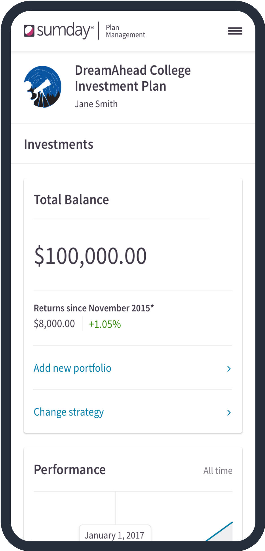This screenshot has width=265, height=551.
Task: Click the DreamAhead College Investment Plan title
Action: pyautogui.click(x=133, y=78)
